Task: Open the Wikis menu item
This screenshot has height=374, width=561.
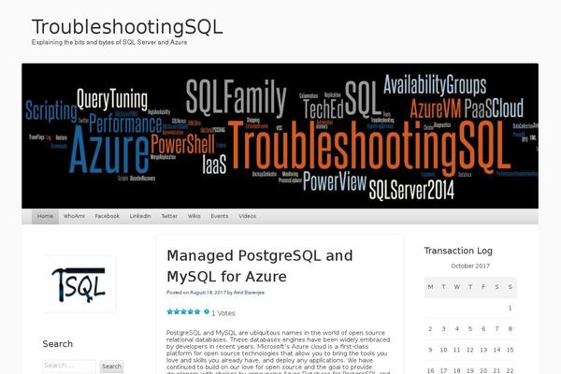Action: (194, 216)
